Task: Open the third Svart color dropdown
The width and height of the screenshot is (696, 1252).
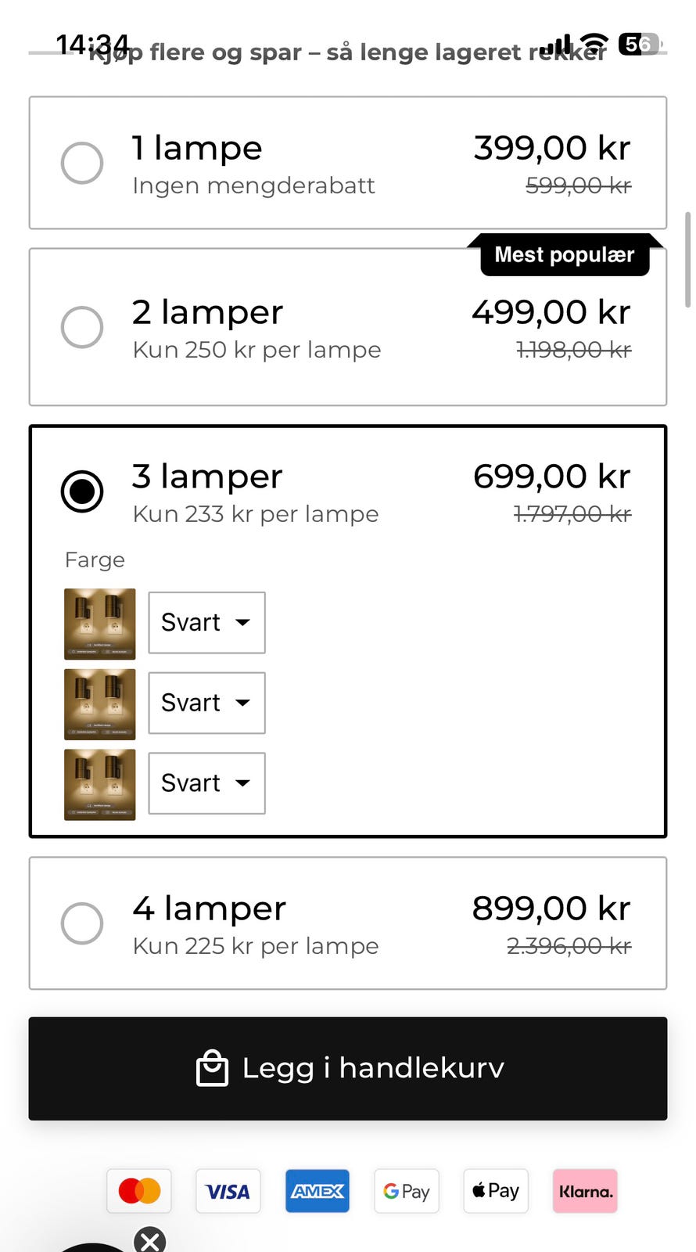Action: [x=206, y=783]
